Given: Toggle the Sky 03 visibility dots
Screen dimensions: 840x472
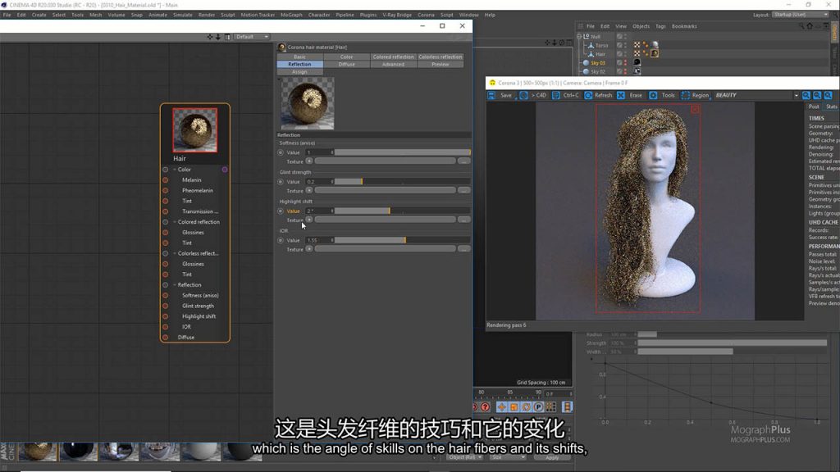Looking at the screenshot, I should click(x=625, y=62).
